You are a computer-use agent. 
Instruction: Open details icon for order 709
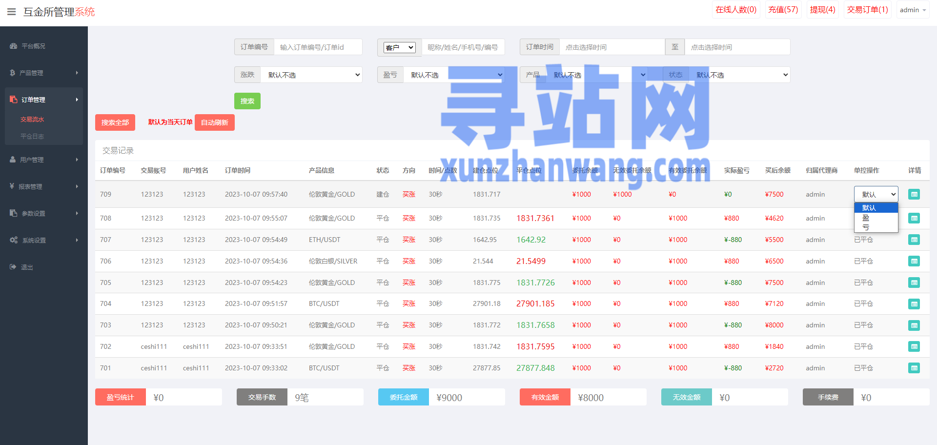pyautogui.click(x=914, y=194)
